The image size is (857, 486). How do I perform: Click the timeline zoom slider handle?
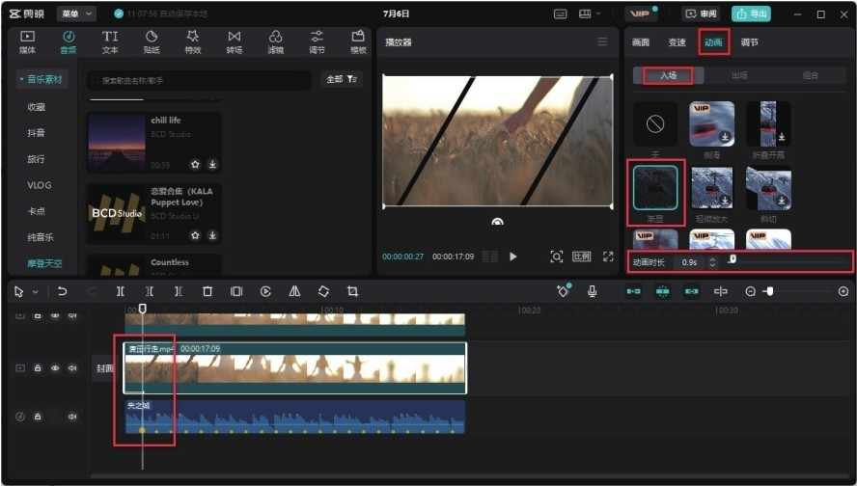pyautogui.click(x=769, y=291)
